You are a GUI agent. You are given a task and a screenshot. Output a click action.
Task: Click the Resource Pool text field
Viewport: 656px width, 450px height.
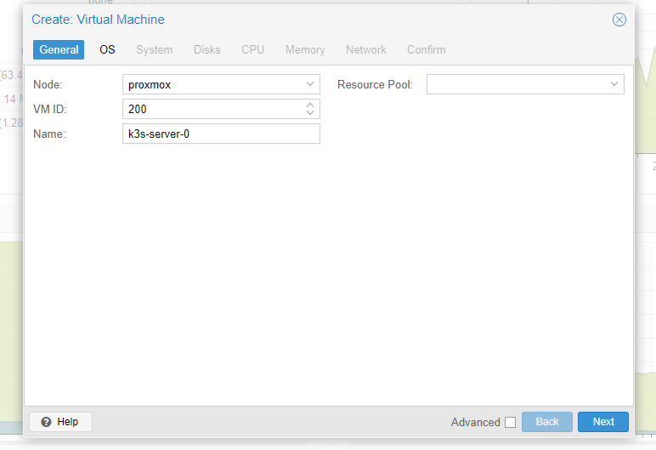coord(515,84)
